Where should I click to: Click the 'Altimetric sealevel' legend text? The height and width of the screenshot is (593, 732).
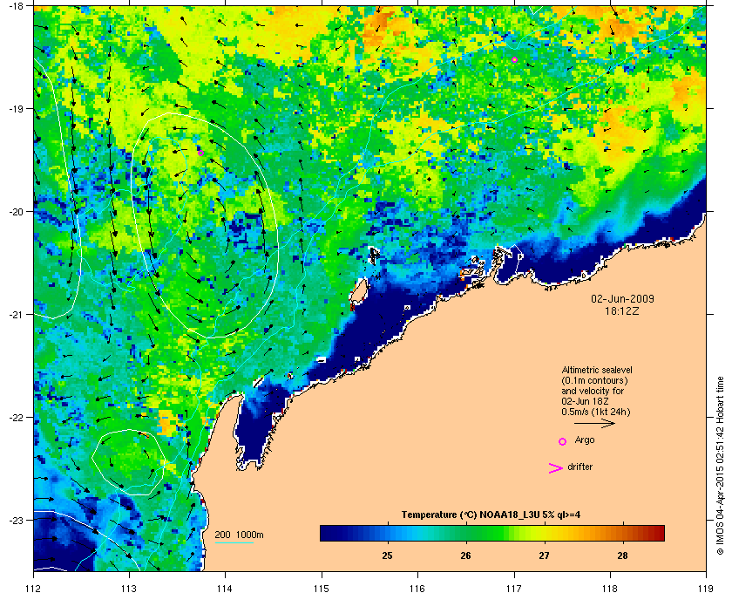pos(597,370)
